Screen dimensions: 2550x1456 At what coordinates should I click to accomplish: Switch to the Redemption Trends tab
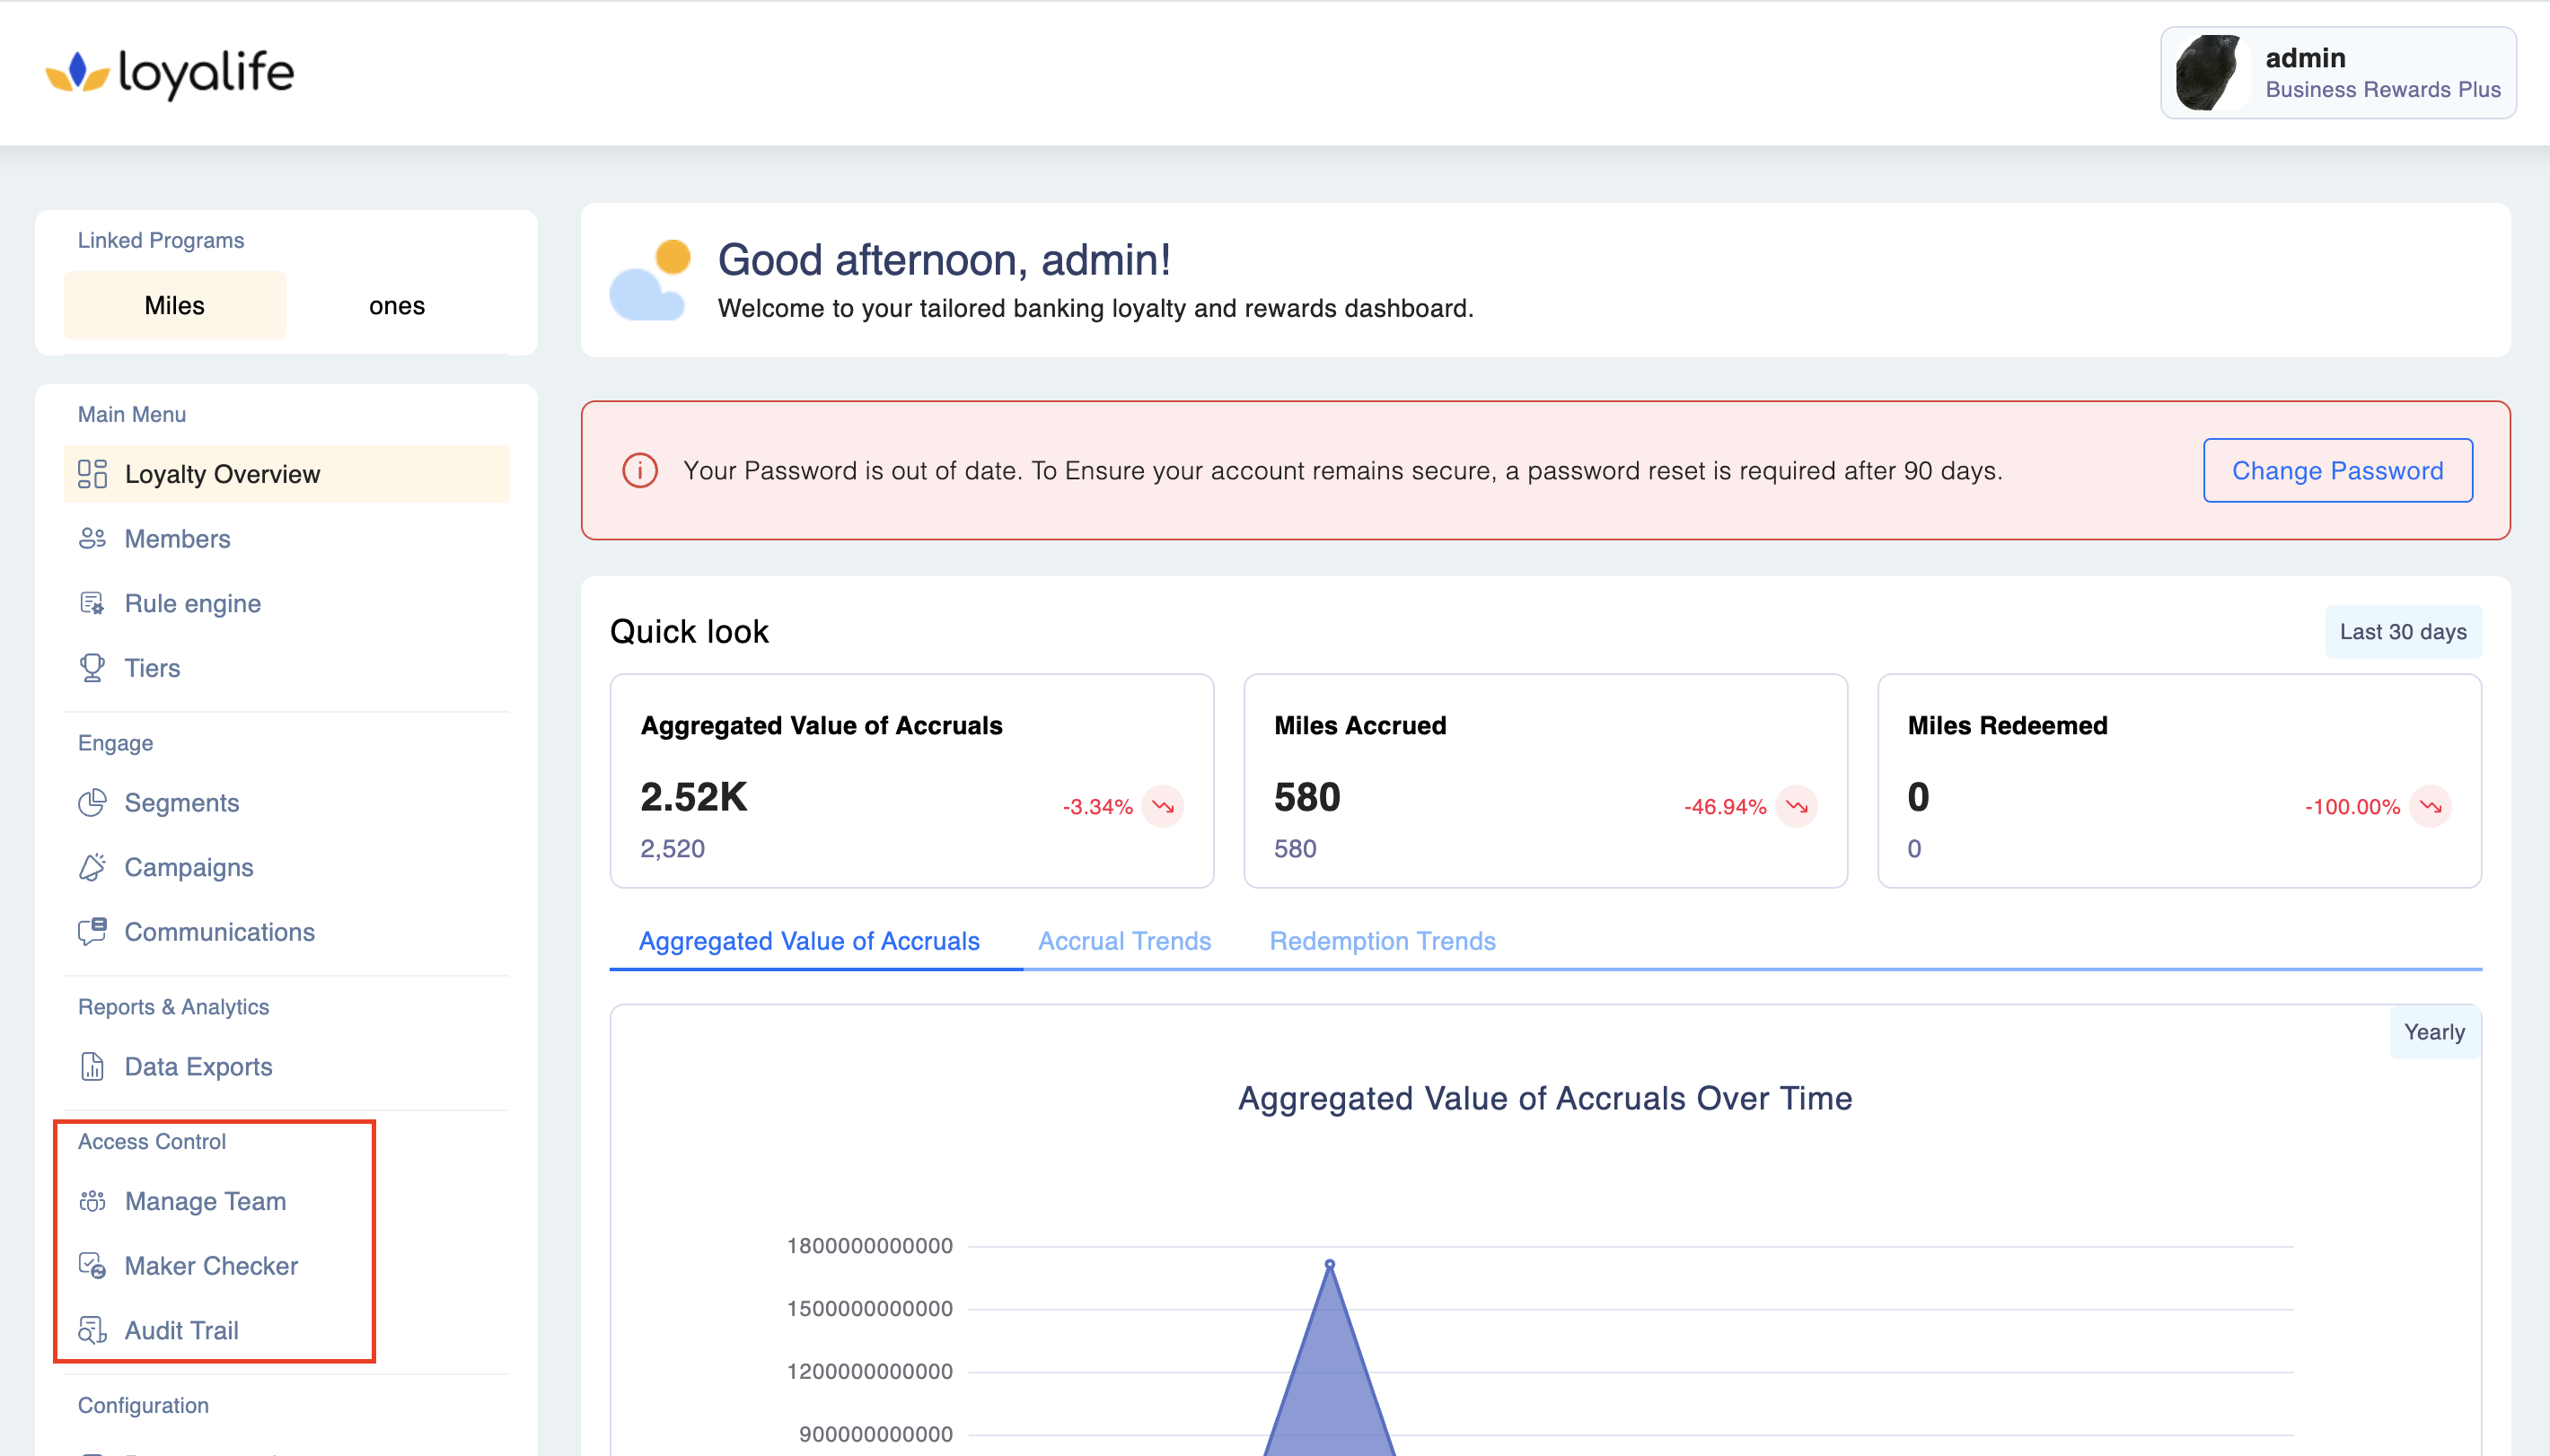[1382, 941]
